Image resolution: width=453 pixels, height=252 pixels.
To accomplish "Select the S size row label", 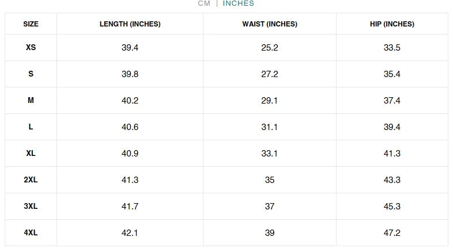I will (x=31, y=74).
